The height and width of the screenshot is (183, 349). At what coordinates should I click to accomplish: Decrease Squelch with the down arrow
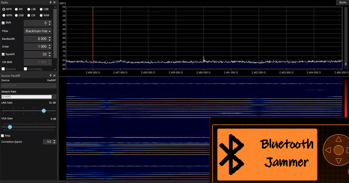pos(50,56)
